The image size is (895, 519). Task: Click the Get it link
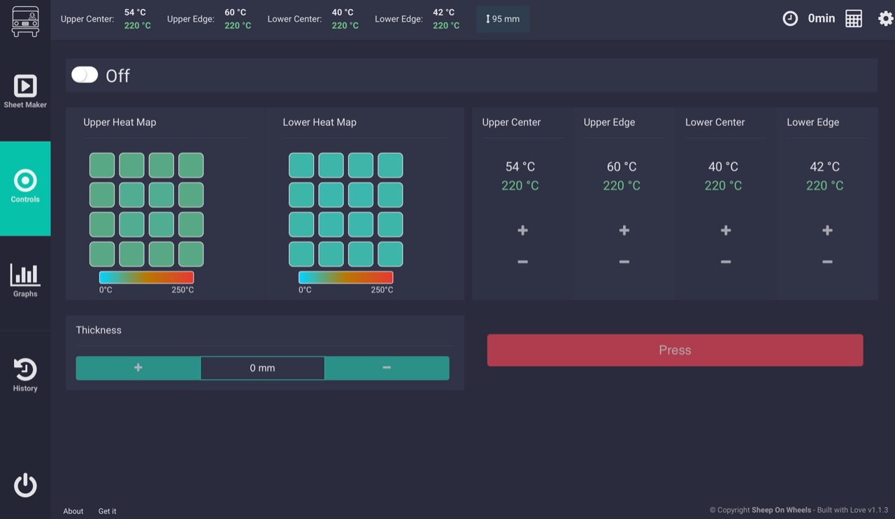pyautogui.click(x=107, y=511)
